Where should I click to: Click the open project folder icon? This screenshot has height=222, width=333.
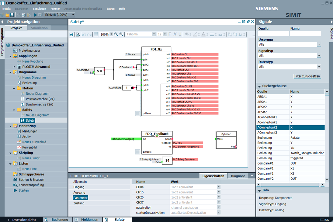click(x=8, y=15)
